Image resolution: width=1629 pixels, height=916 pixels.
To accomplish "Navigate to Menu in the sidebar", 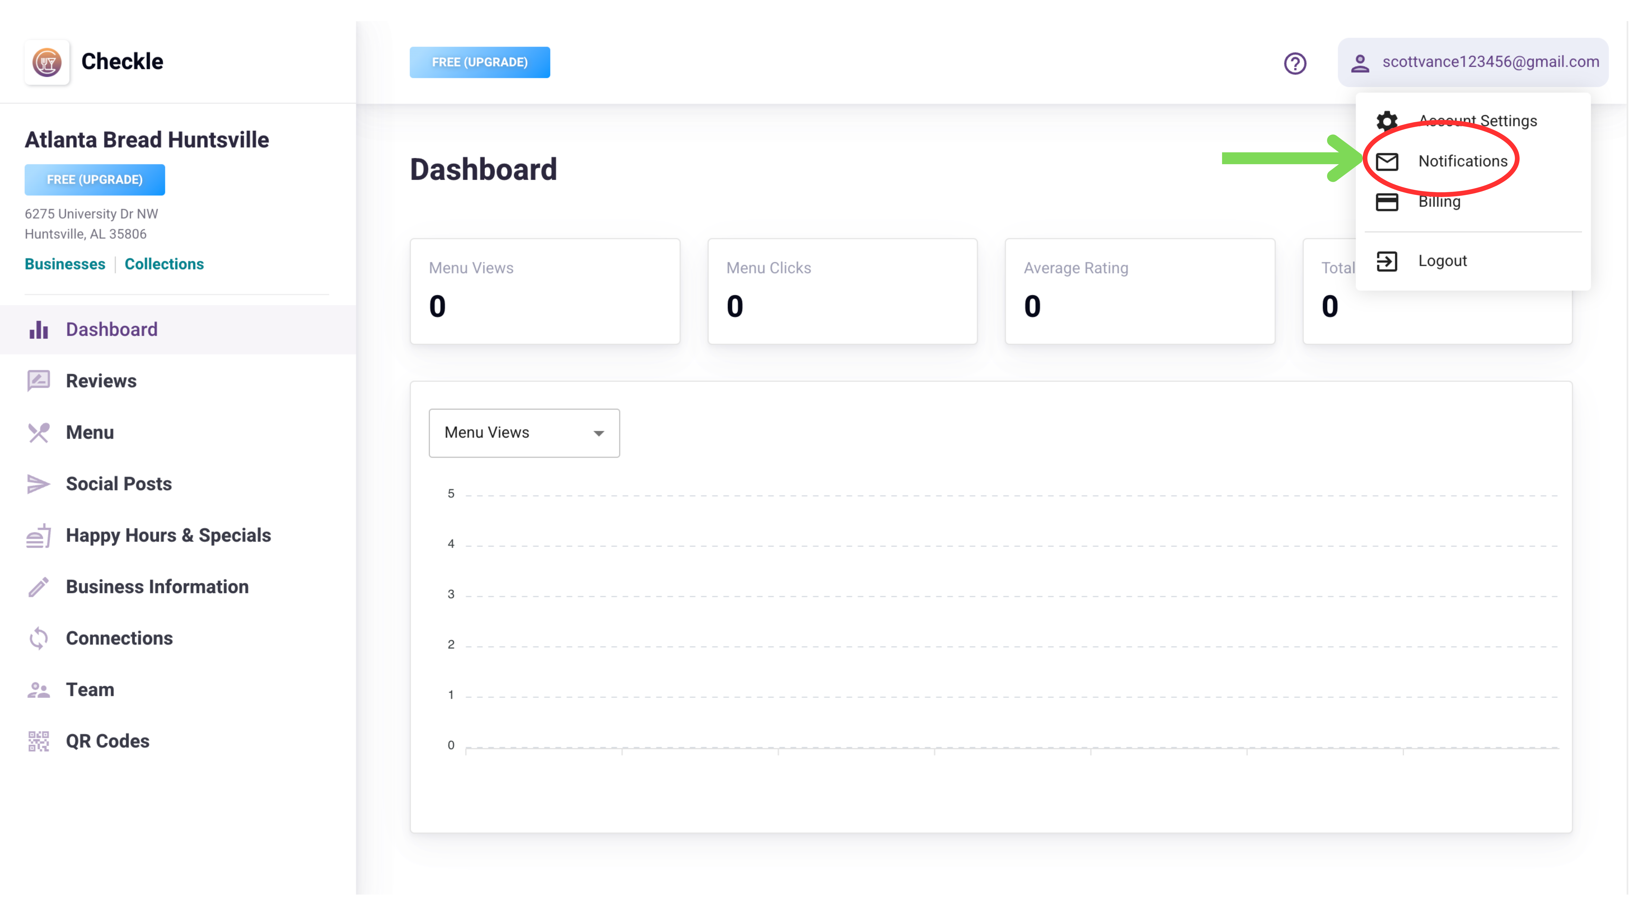I will (178, 432).
